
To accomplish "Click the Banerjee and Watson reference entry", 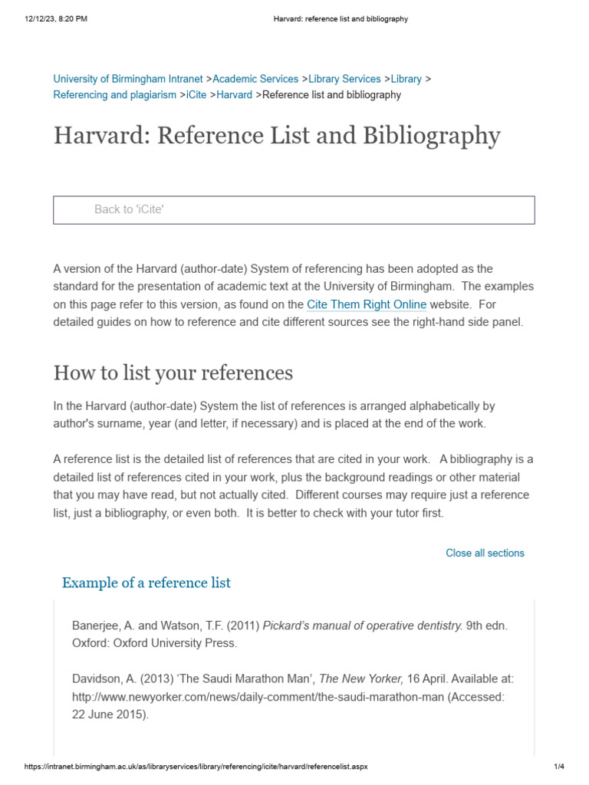I will 289,634.
